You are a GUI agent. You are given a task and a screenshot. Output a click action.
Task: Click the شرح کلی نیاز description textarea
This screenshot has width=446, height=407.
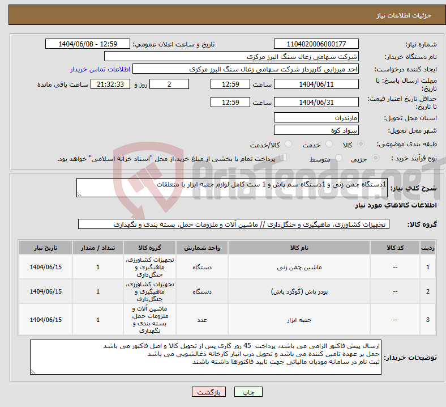tap(232, 188)
